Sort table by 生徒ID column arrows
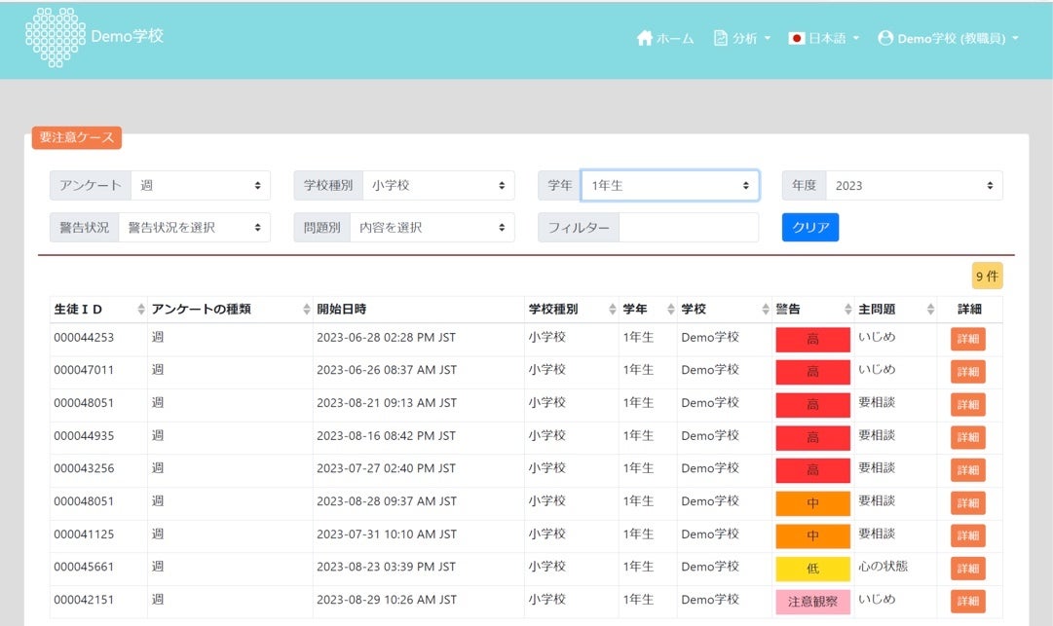This screenshot has width=1053, height=626. click(x=141, y=310)
